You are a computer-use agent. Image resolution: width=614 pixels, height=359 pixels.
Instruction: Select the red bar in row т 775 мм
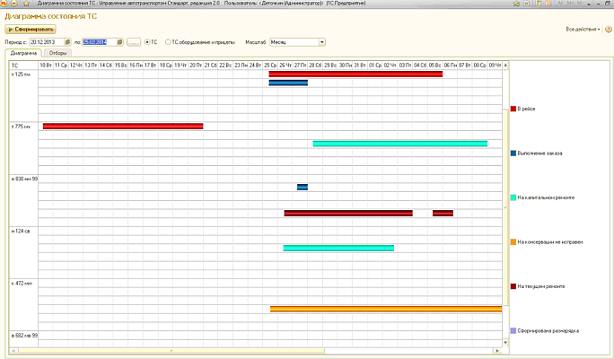123,126
